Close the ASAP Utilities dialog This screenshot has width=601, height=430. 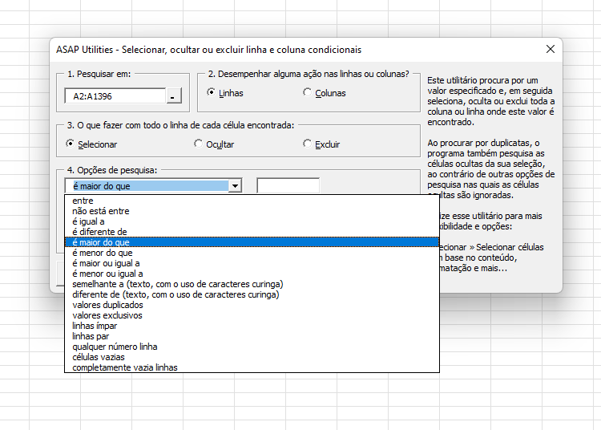point(550,49)
